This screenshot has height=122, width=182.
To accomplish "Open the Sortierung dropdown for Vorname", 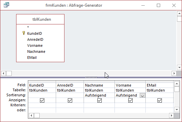I will (x=142, y=96).
